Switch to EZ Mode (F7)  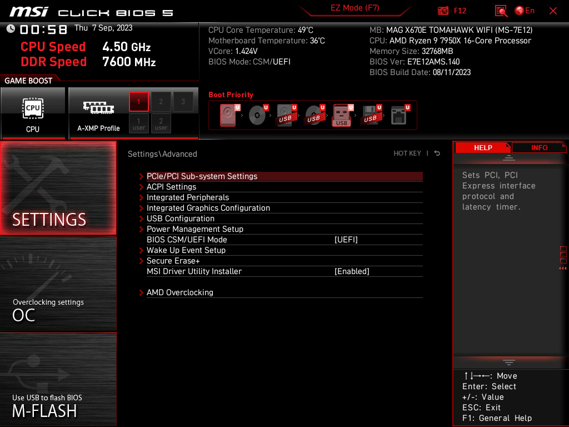tap(355, 8)
